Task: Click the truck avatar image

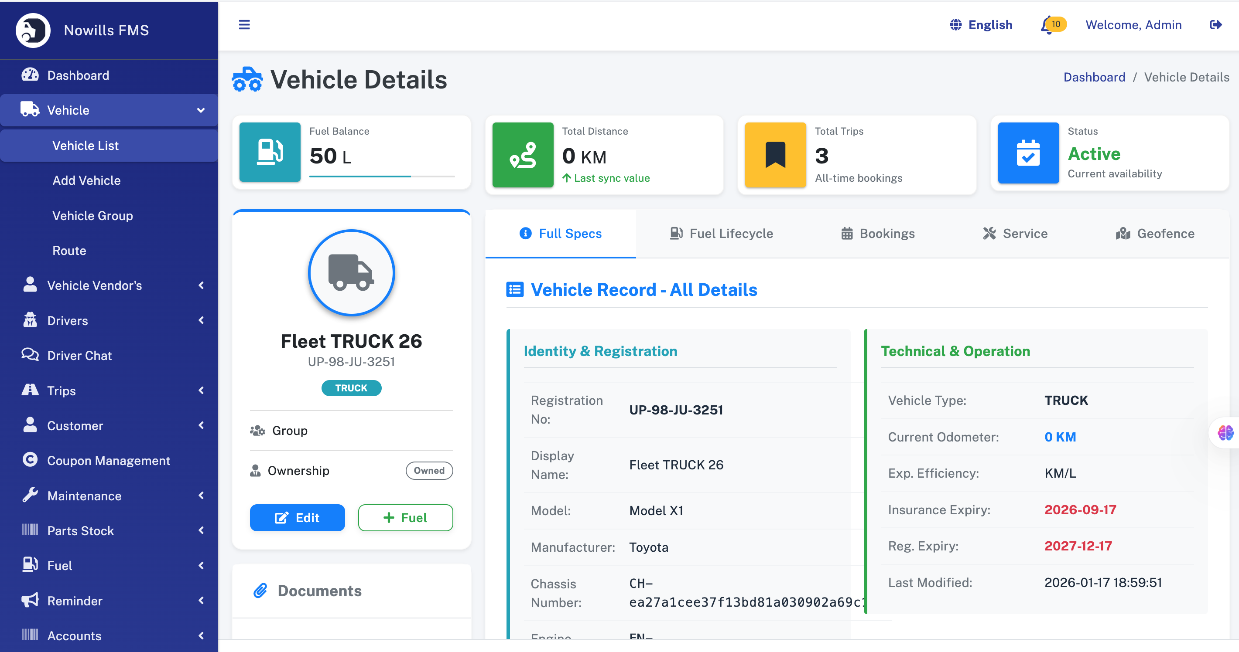Action: pyautogui.click(x=351, y=272)
